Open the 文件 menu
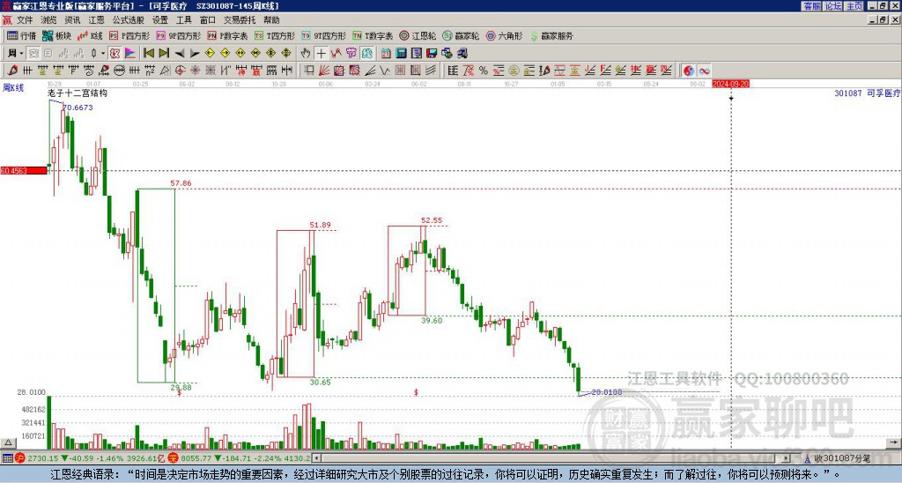902x483 pixels. pos(24,20)
